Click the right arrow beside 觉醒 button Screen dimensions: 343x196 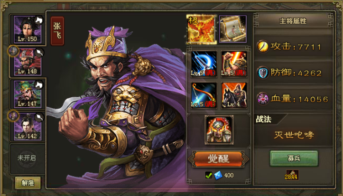tap(246, 159)
